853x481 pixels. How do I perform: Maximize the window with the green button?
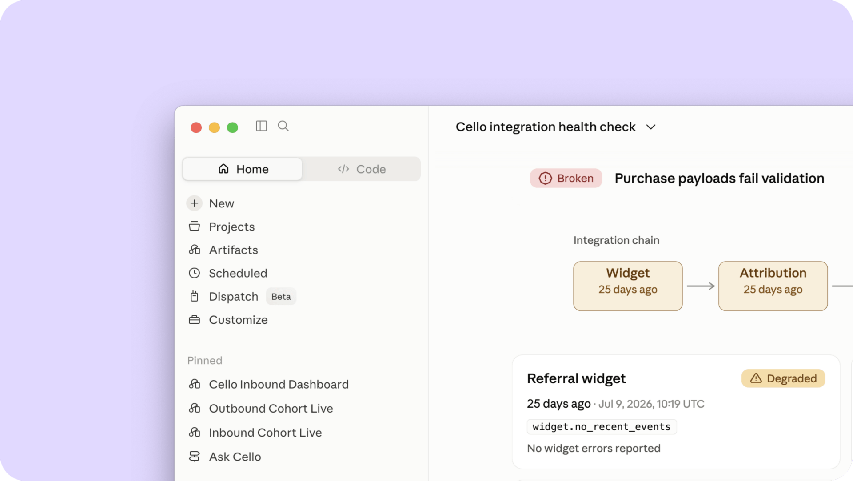[x=232, y=128]
